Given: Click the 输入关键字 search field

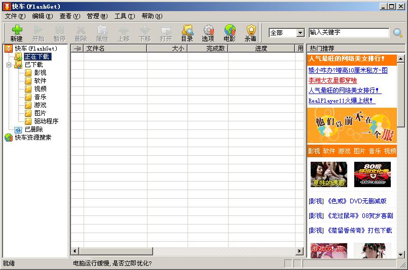Looking at the screenshot, I should pyautogui.click(x=349, y=33).
